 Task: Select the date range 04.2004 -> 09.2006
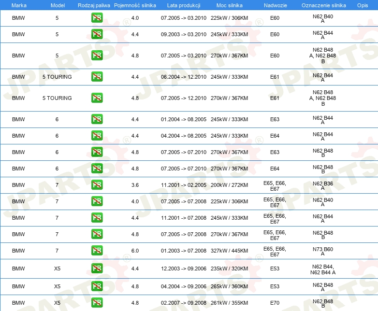[184, 286]
